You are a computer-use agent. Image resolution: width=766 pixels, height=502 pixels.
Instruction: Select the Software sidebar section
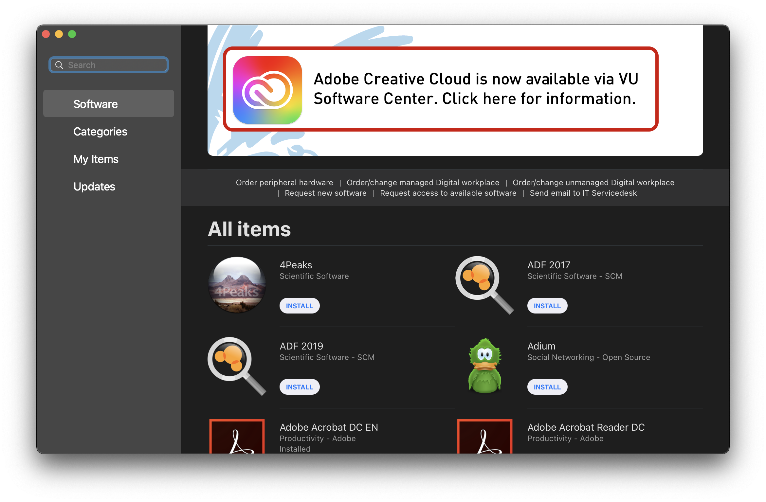point(109,104)
